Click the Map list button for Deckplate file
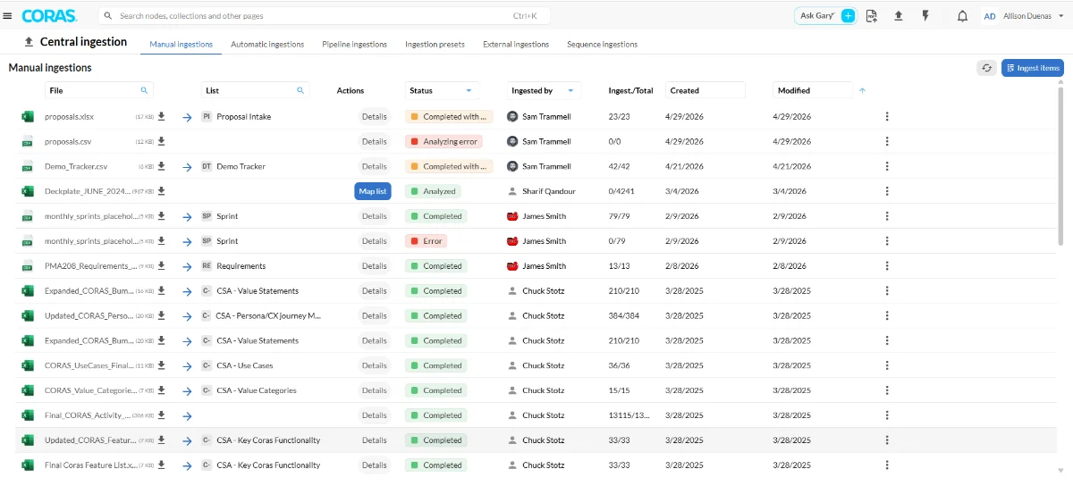The width and height of the screenshot is (1073, 486). click(373, 191)
